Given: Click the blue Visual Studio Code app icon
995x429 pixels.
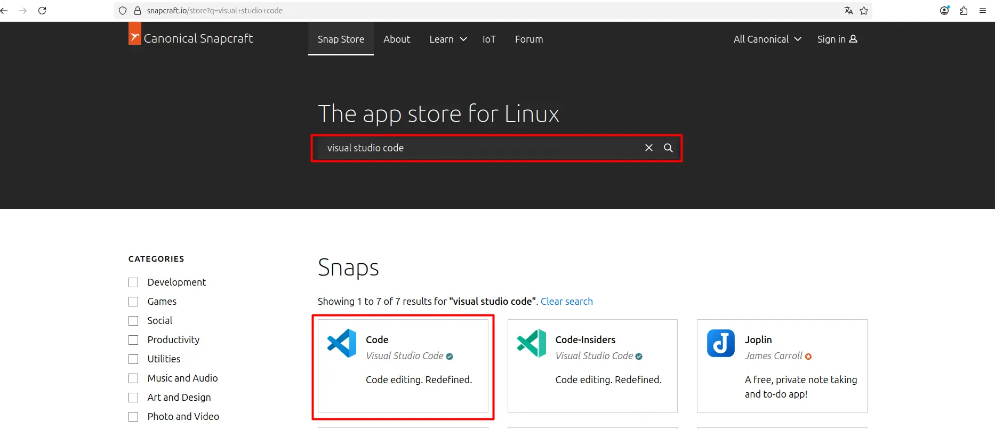Looking at the screenshot, I should pos(342,343).
